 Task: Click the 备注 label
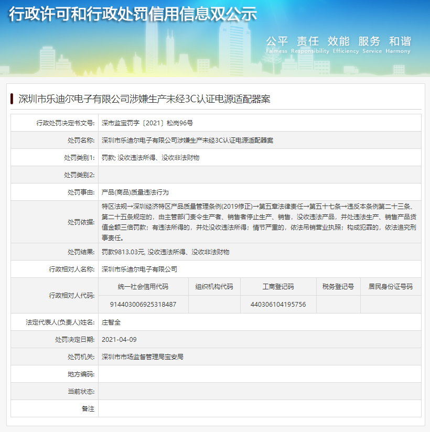point(88,409)
